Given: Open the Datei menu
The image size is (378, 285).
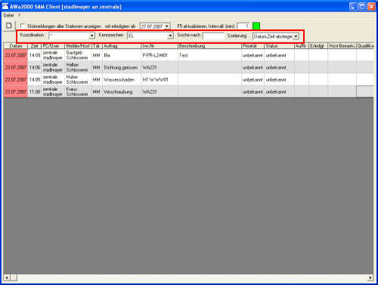Looking at the screenshot, I should pos(8,15).
